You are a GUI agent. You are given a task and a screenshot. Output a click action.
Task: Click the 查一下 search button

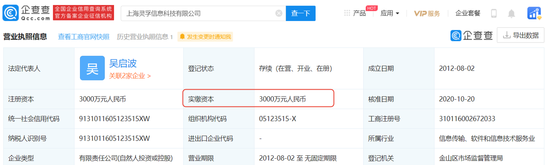pos(300,13)
